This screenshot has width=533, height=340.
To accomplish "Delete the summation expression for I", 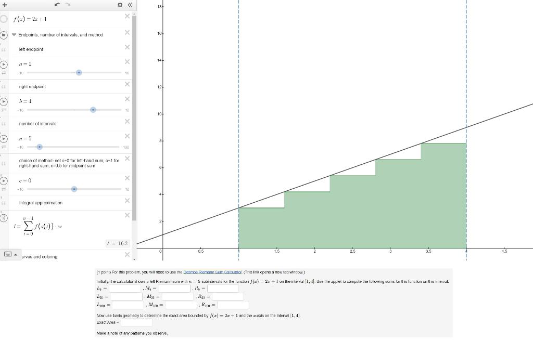I will point(127,215).
